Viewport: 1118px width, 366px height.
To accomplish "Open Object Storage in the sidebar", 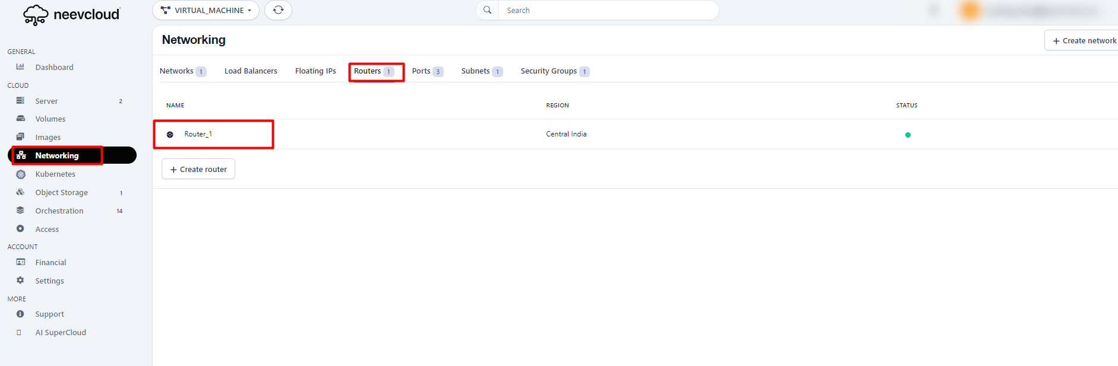I will (61, 193).
